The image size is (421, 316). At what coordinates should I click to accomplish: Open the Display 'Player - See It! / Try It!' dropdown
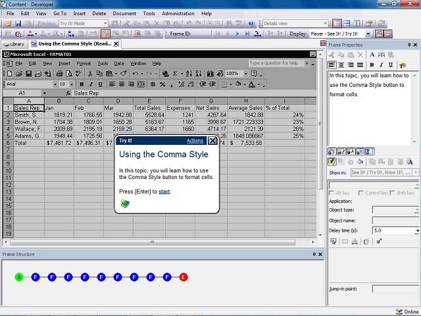pyautogui.click(x=368, y=34)
